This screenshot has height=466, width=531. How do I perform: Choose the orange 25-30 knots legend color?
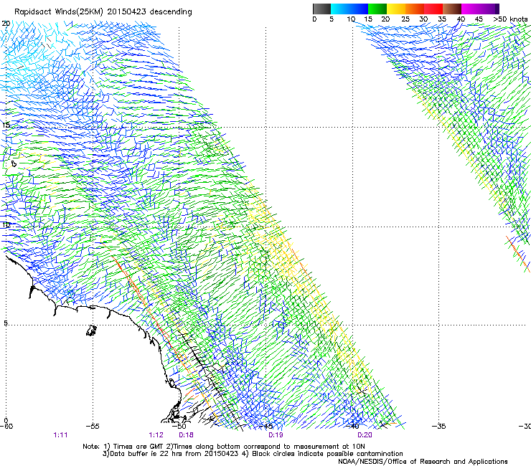[x=415, y=9]
